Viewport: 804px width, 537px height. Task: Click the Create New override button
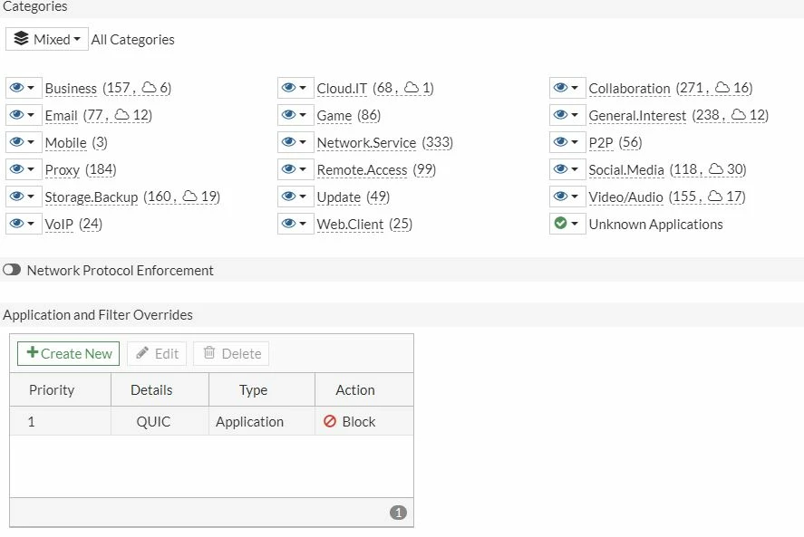68,353
